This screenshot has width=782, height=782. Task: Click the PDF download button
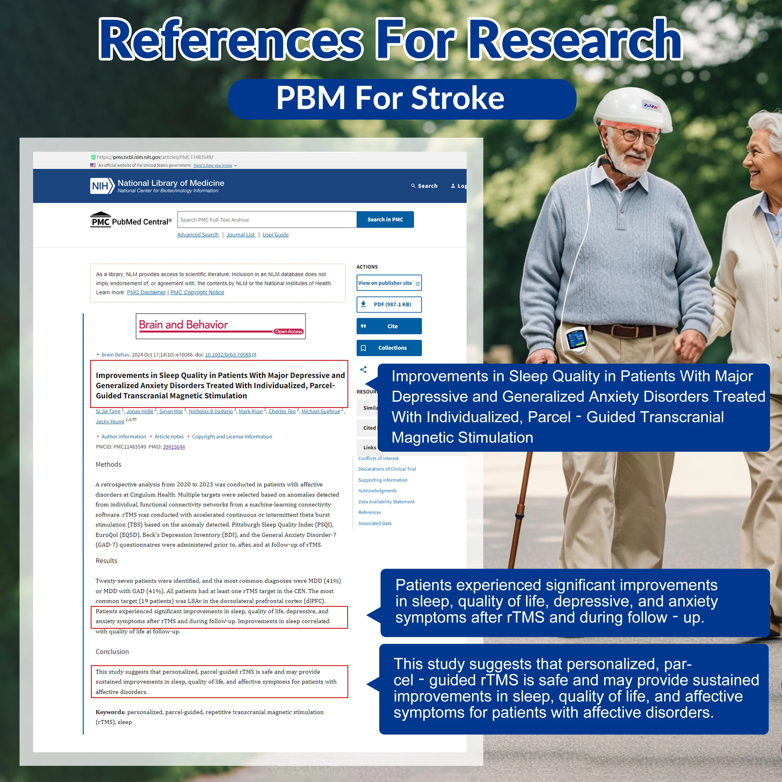pos(389,304)
